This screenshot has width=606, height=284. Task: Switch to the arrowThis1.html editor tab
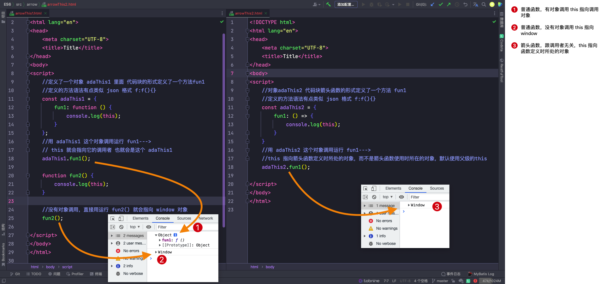[x=28, y=13]
